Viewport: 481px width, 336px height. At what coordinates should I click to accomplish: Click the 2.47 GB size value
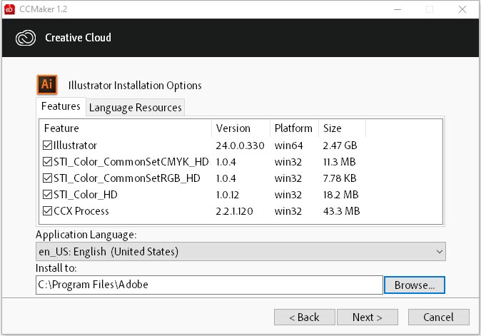point(340,146)
